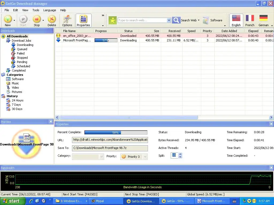The height and width of the screenshot is (205, 274).
Task: Select the Categories tree node
Action: pyautogui.click(x=15, y=75)
